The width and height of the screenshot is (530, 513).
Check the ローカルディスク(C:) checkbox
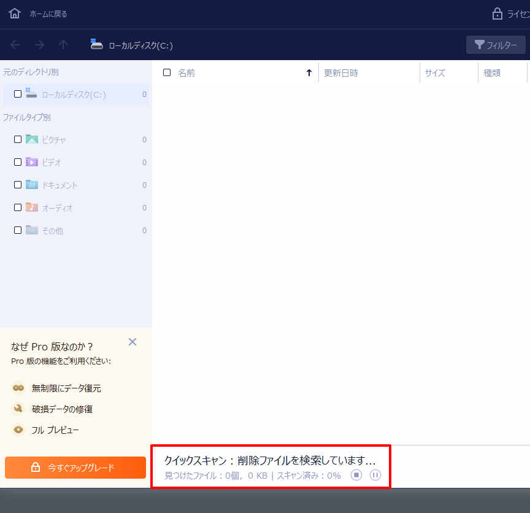(18, 94)
